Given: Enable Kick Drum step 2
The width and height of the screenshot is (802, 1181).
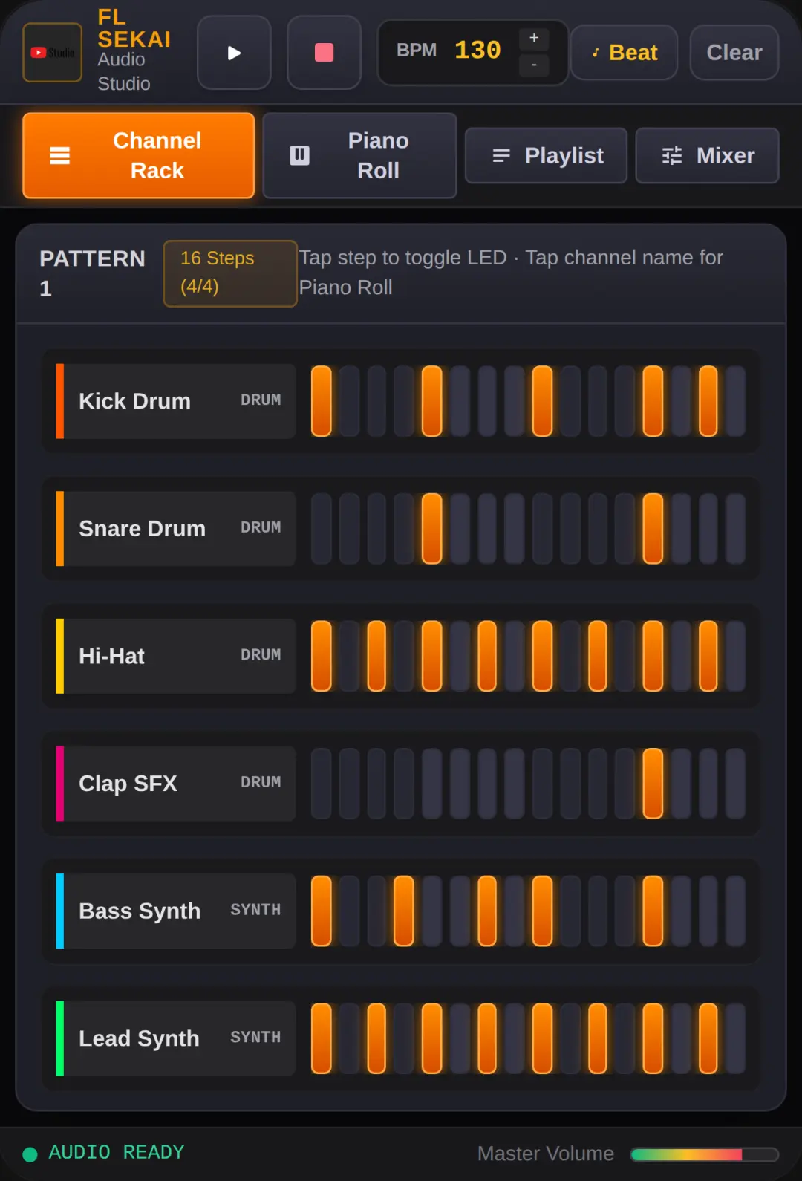Looking at the screenshot, I should click(350, 401).
